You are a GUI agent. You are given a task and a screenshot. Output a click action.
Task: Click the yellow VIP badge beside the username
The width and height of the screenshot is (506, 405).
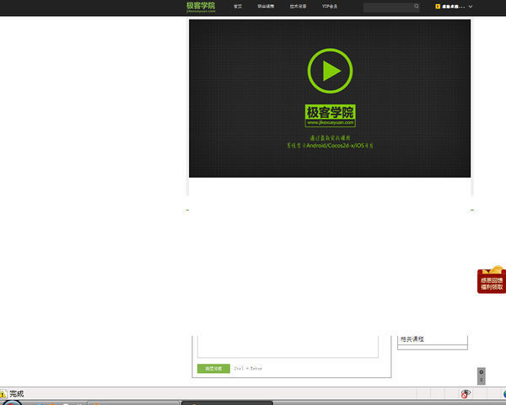438,6
